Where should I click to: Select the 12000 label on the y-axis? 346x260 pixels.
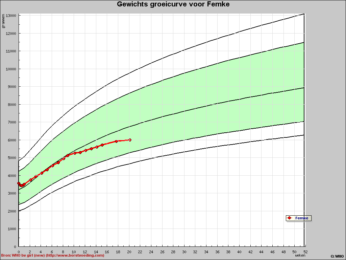(x=11, y=34)
